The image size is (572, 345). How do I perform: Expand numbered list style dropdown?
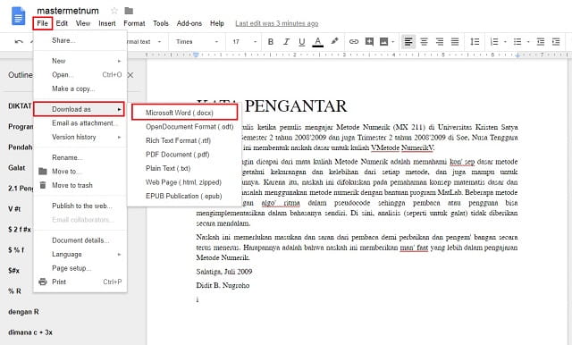coord(505,42)
